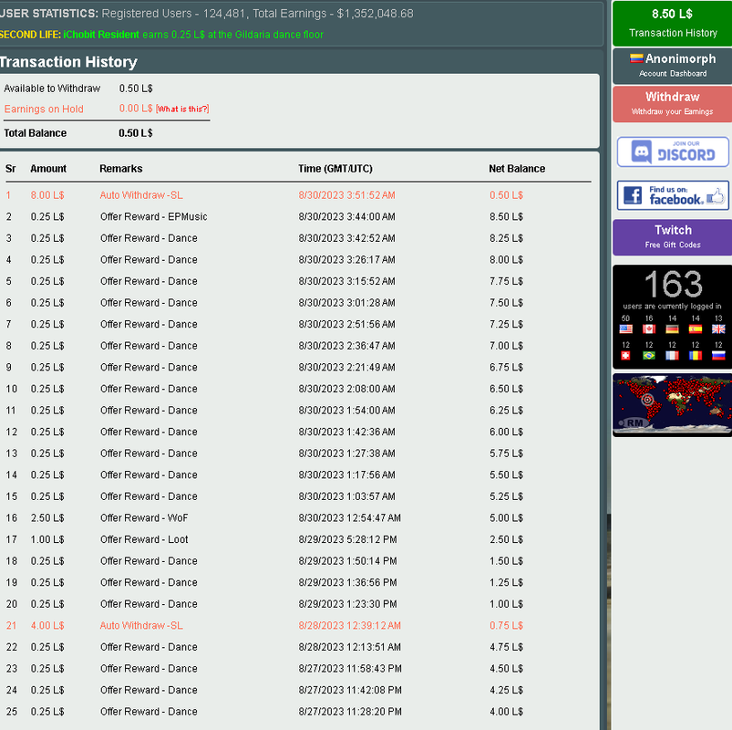Open Anonimorph Account Dashboard
The width and height of the screenshot is (732, 730).
pyautogui.click(x=672, y=66)
